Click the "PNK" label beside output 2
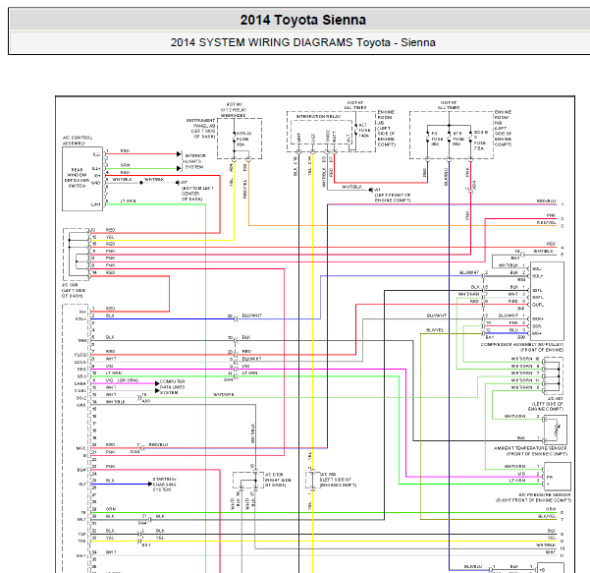The image size is (590, 573). (552, 215)
